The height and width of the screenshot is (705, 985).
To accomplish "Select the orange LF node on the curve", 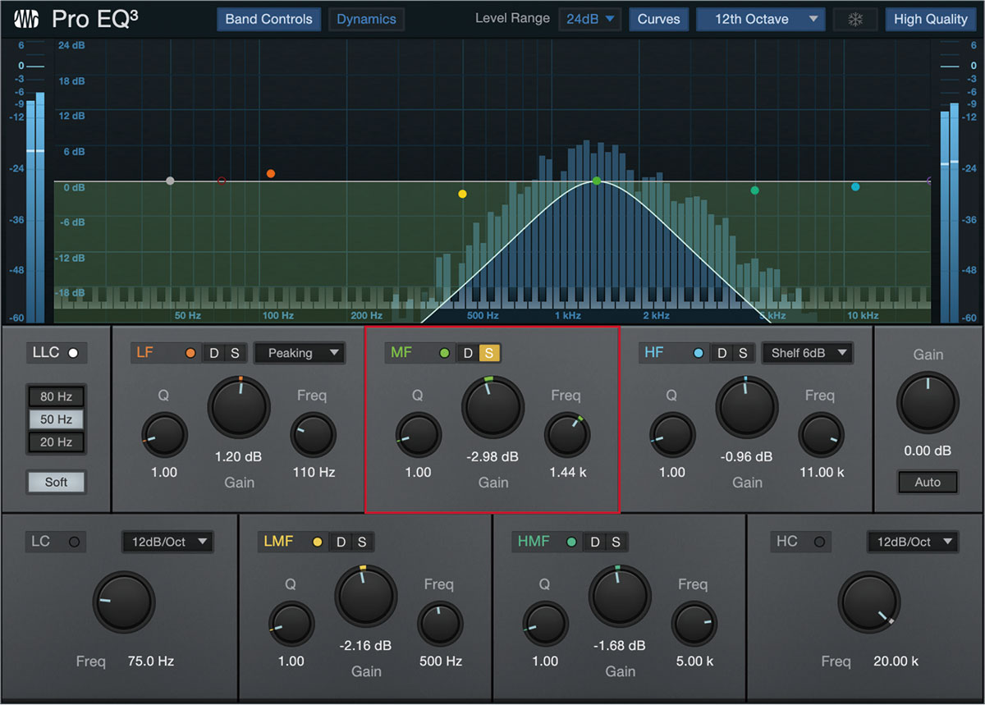I will point(271,174).
